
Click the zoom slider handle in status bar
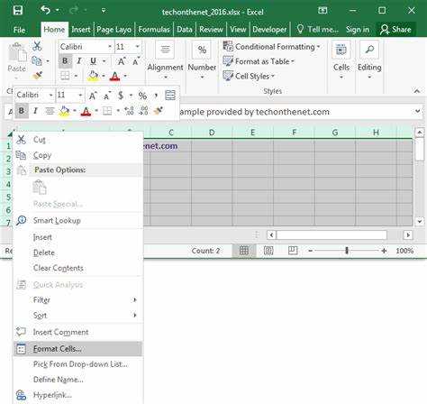click(x=347, y=251)
